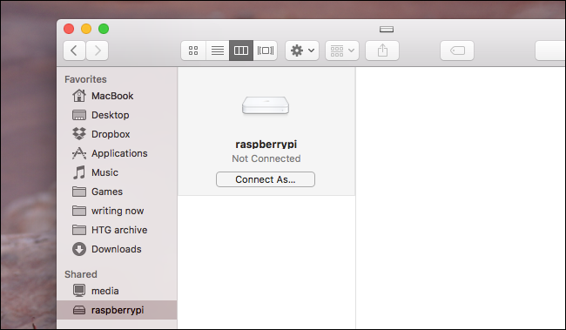Image resolution: width=566 pixels, height=330 pixels.
Task: Open Games folder in sidebar
Action: [x=117, y=192]
